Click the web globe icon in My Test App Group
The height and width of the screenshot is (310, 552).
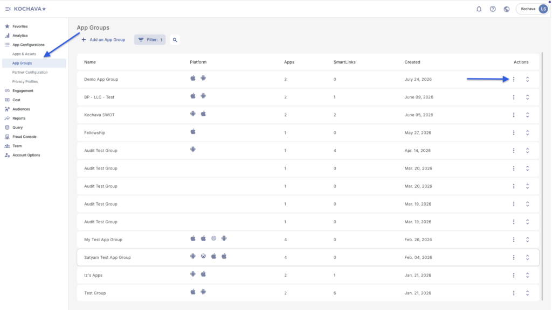coord(213,238)
